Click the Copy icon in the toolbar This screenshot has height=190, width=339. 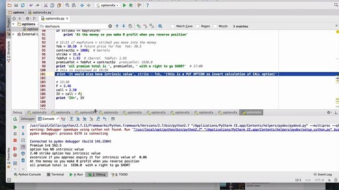[x=52, y=5]
